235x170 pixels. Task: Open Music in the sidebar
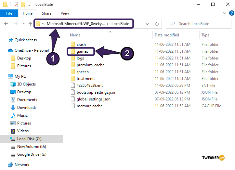pyautogui.click(x=22, y=115)
